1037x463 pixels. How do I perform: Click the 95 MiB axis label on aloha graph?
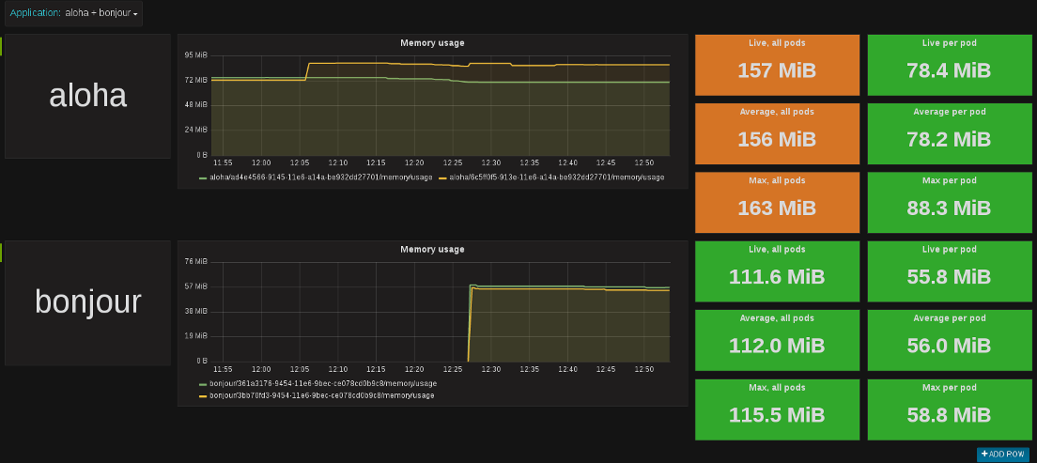coord(197,55)
